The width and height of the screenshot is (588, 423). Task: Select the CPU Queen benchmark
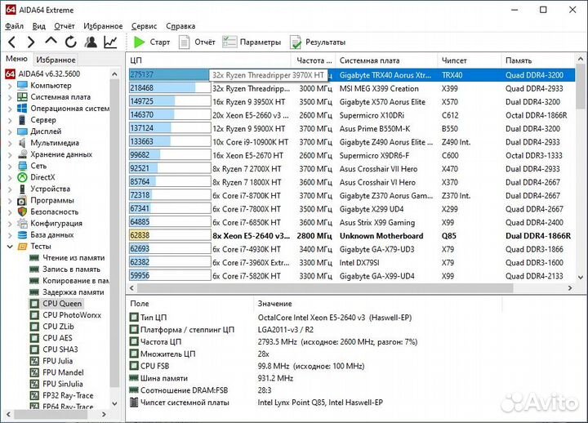point(56,304)
